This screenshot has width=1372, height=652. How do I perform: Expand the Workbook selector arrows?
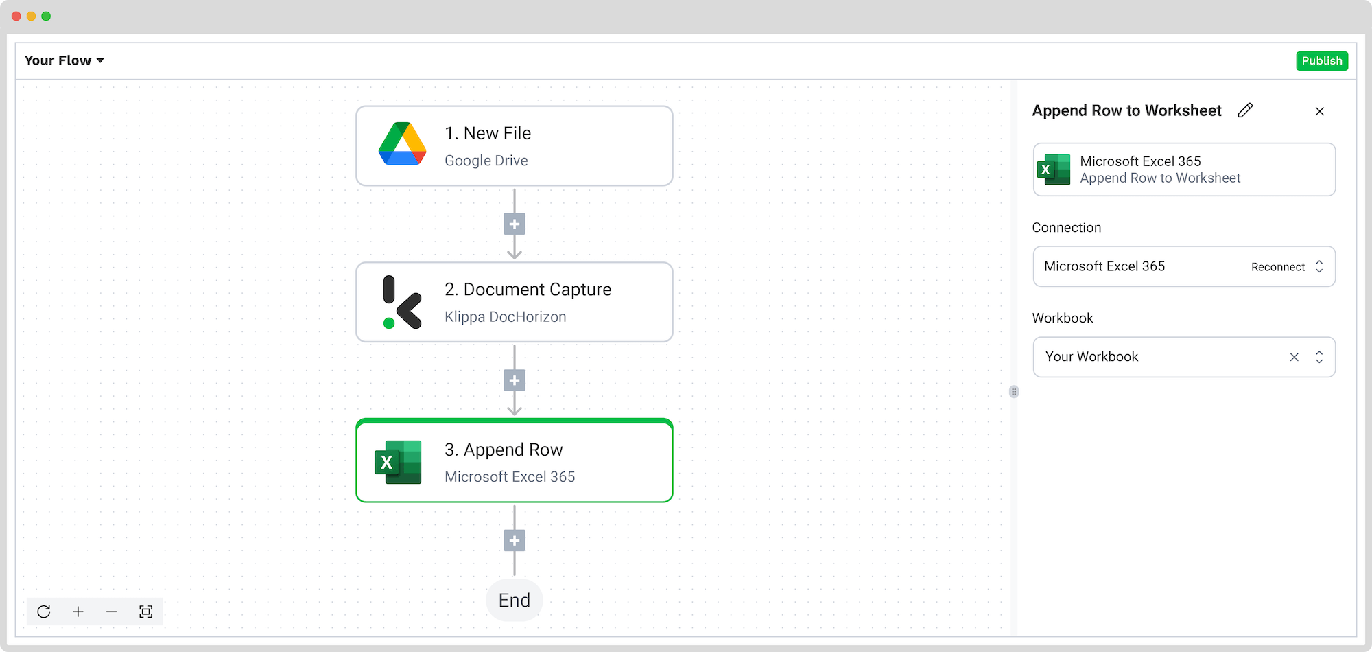click(x=1319, y=357)
